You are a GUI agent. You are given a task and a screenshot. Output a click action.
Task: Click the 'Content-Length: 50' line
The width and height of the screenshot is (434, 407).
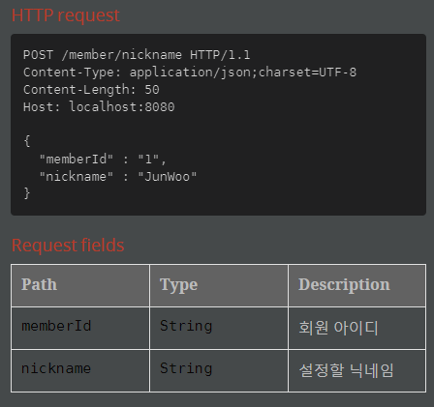click(x=91, y=90)
